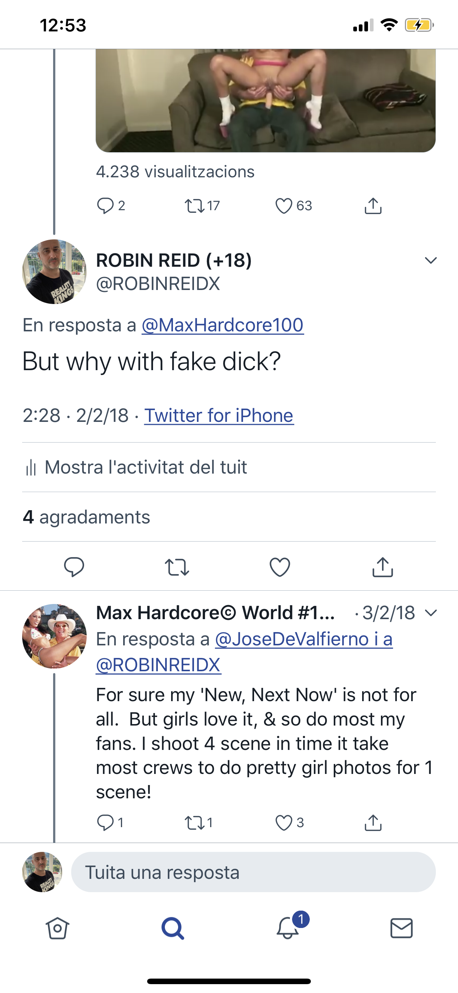Tap the "Twitter for iPhone" link

point(219,416)
